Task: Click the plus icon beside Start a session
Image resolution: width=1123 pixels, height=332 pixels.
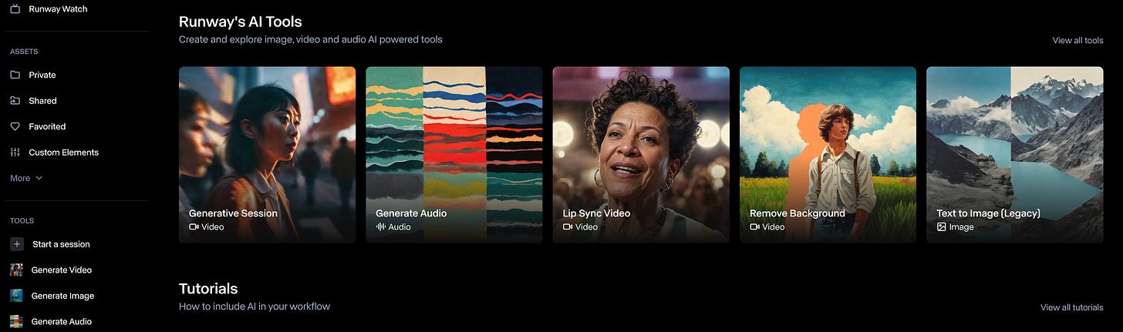Action: tap(17, 244)
